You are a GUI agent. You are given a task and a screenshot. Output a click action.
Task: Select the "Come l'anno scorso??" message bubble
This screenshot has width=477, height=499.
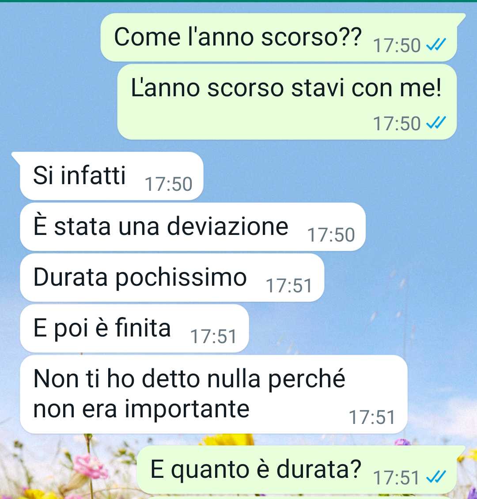pos(279,37)
